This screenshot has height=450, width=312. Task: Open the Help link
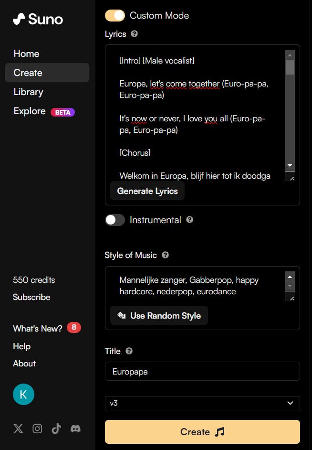[x=21, y=346]
